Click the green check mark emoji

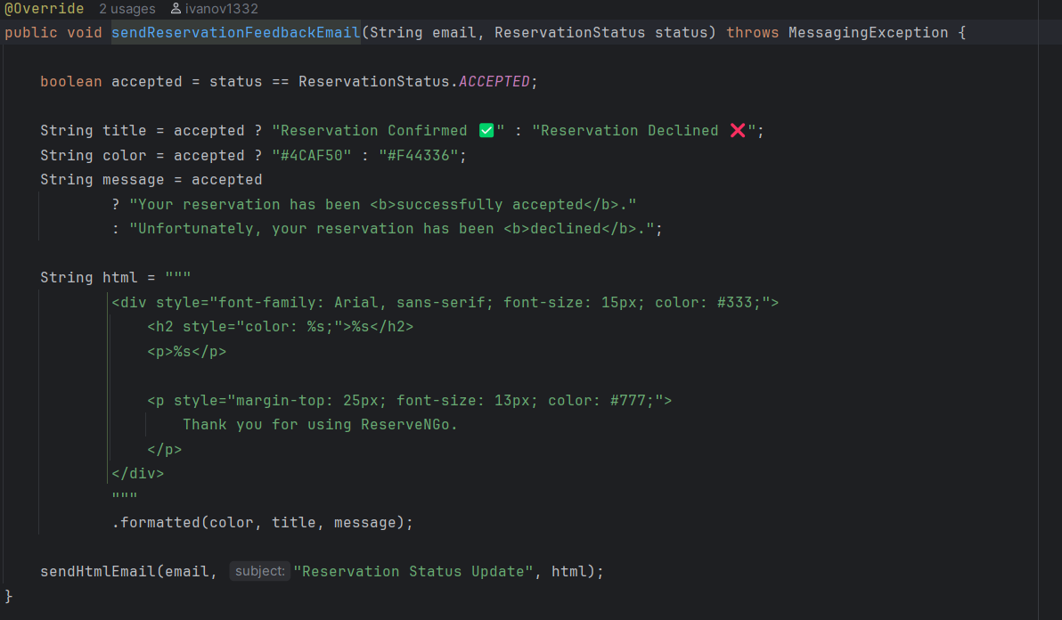486,131
